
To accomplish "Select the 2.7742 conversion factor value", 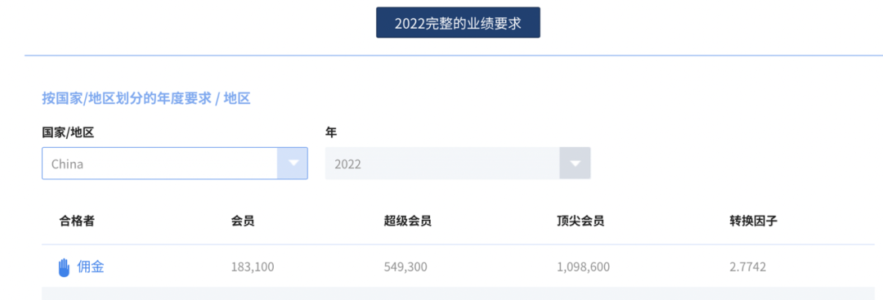I will click(747, 266).
